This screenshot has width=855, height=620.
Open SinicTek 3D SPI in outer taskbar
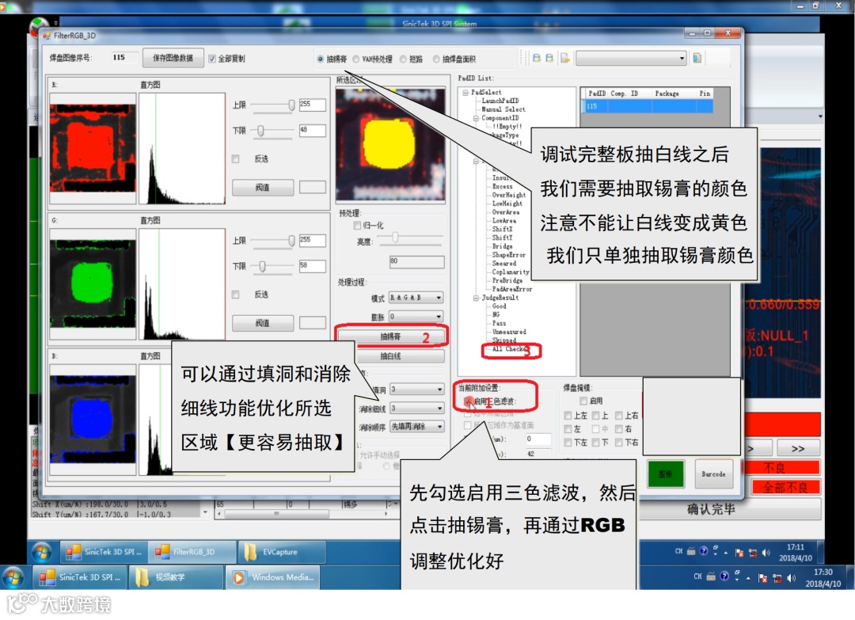pyautogui.click(x=80, y=577)
